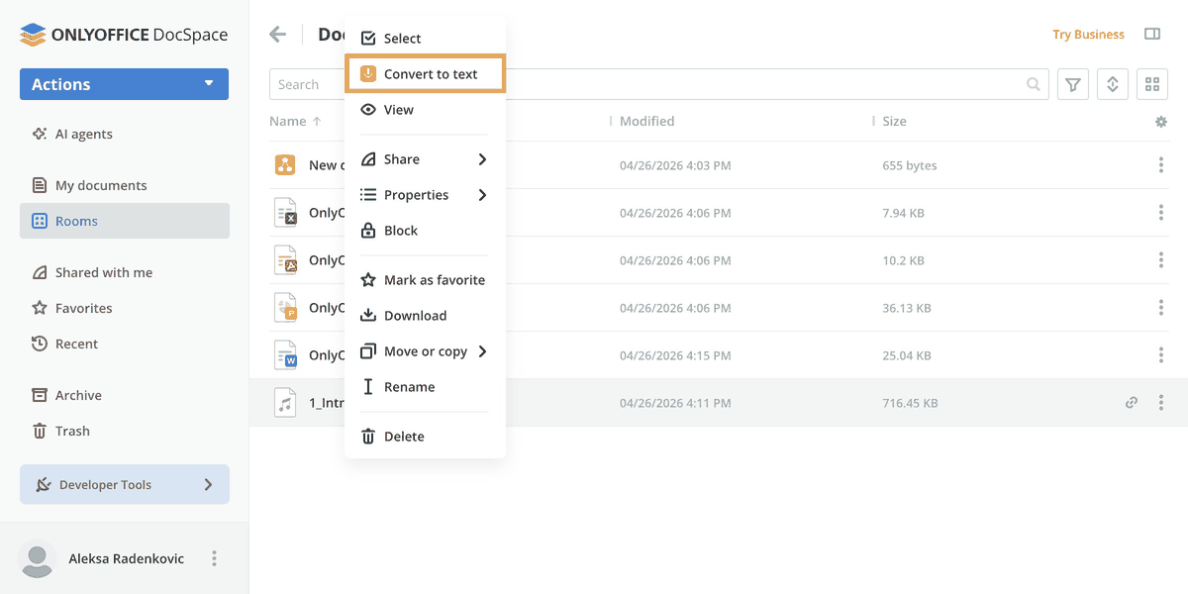Click Aleksa Radenkovic avatar
The height and width of the screenshot is (594, 1188).
click(x=38, y=559)
